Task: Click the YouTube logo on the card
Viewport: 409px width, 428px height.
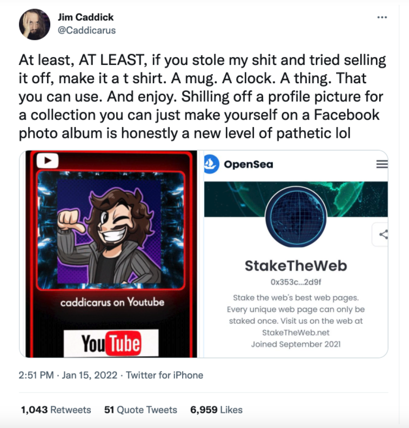Action: pos(111,343)
